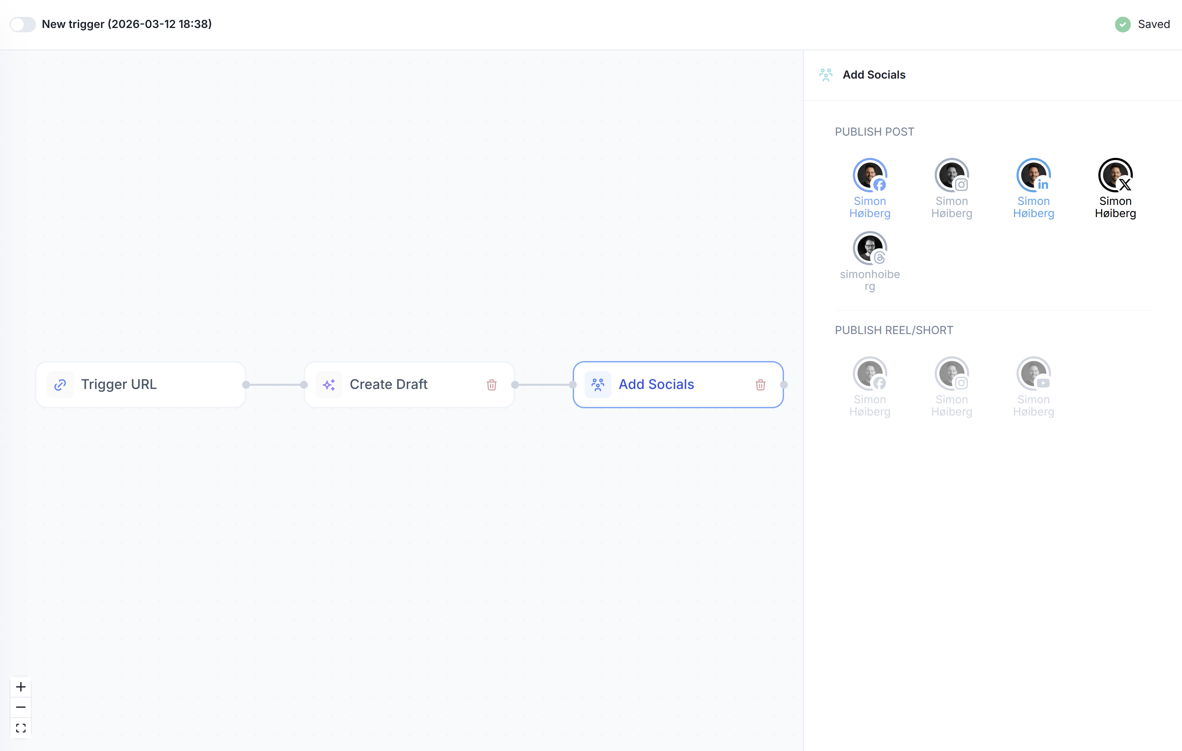Image resolution: width=1182 pixels, height=751 pixels.
Task: Click the Create Draft sparkle icon
Action: coord(329,385)
